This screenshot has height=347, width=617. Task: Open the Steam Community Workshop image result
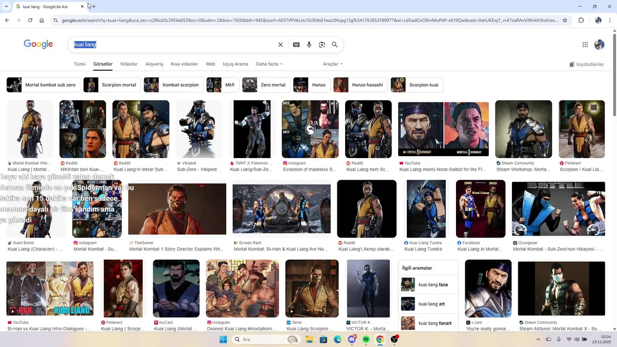tap(523, 129)
